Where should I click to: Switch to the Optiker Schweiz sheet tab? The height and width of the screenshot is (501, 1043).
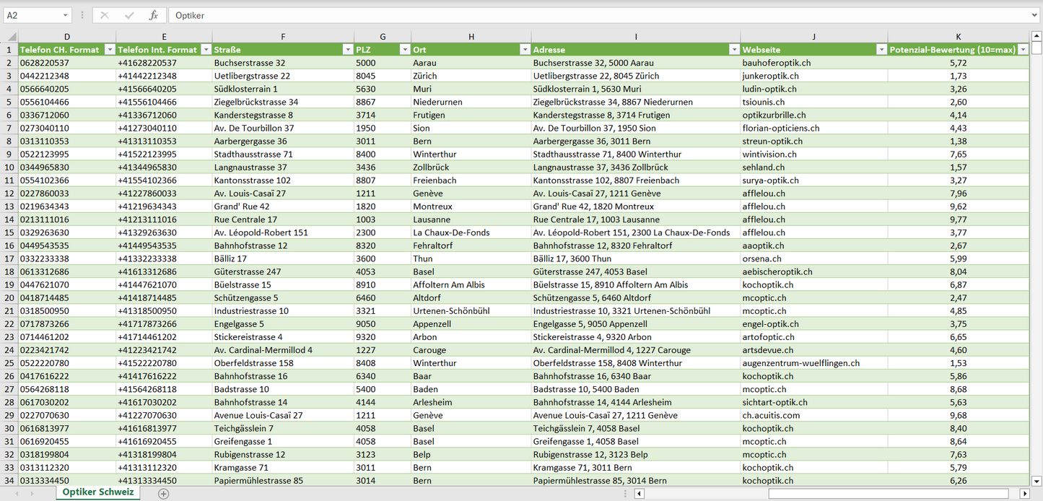[98, 492]
